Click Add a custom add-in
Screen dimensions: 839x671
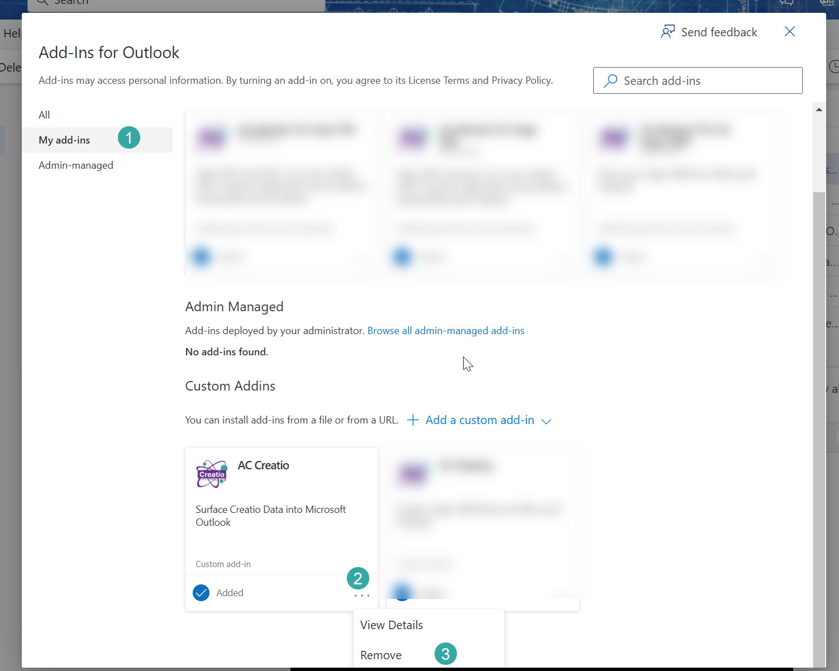pyautogui.click(x=480, y=420)
